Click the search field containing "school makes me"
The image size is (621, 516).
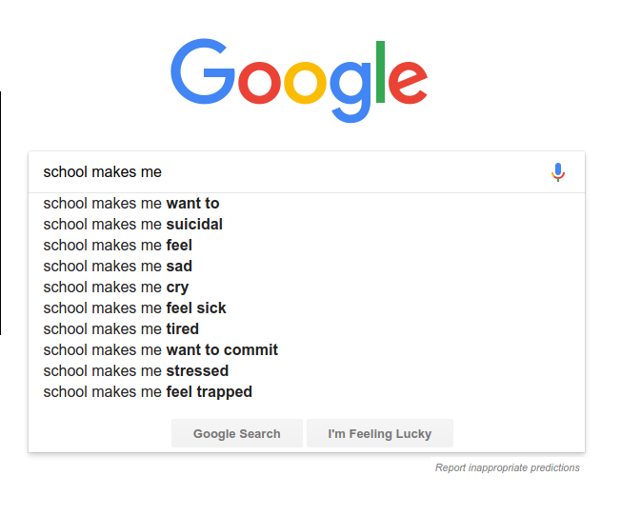(x=286, y=172)
